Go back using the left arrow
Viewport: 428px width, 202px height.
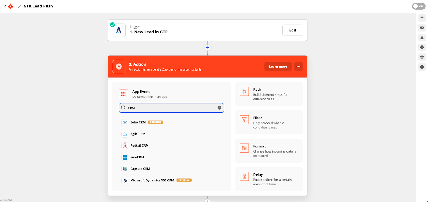[5, 6]
